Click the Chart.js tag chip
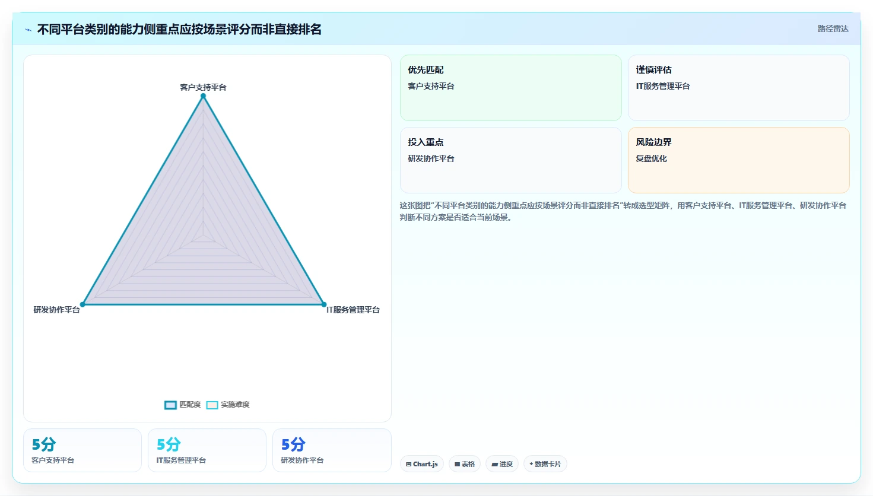 [422, 464]
